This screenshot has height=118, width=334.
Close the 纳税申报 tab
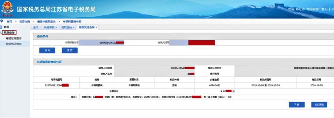[x=56, y=27]
